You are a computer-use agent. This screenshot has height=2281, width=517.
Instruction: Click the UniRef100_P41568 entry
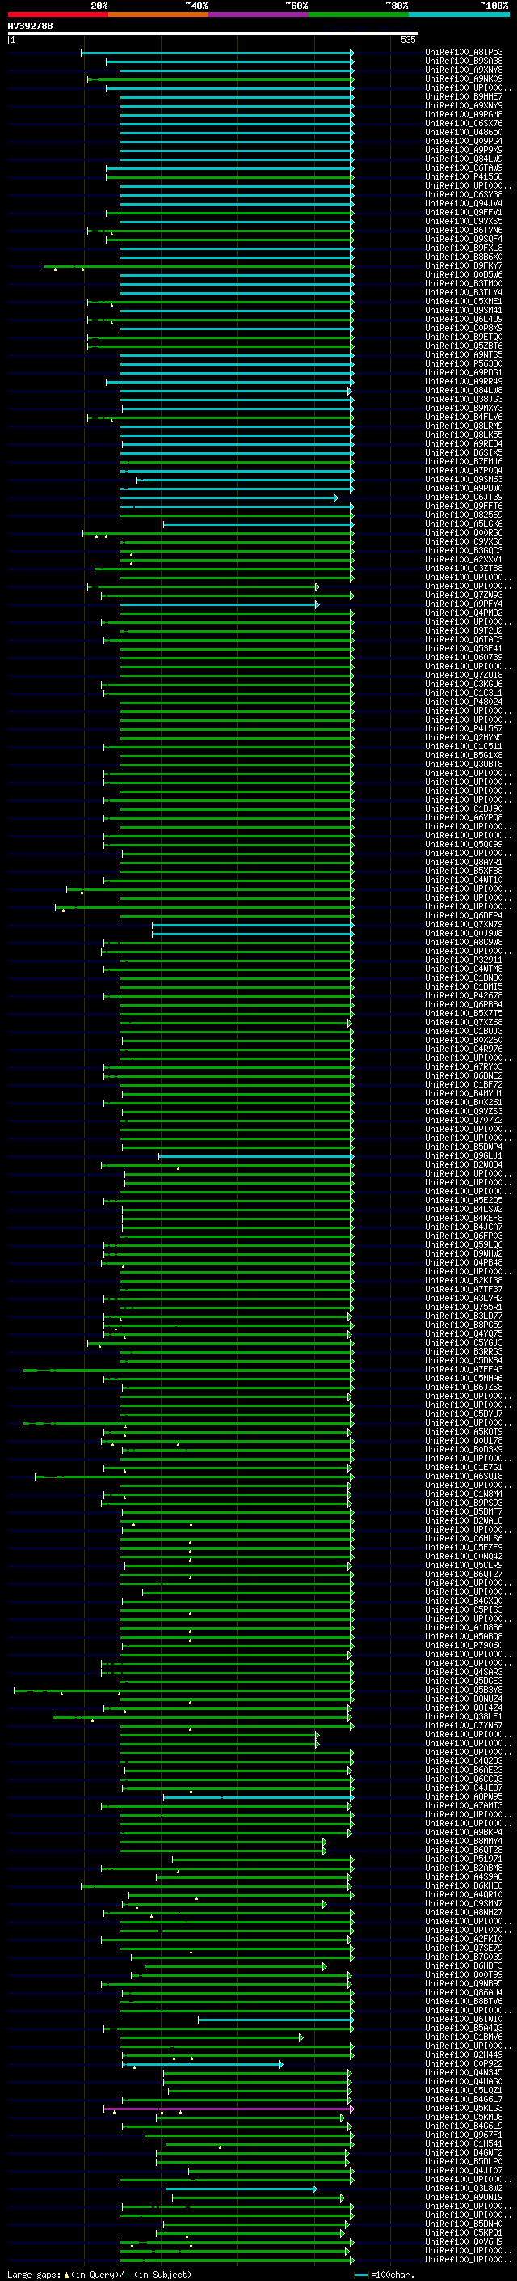(464, 176)
